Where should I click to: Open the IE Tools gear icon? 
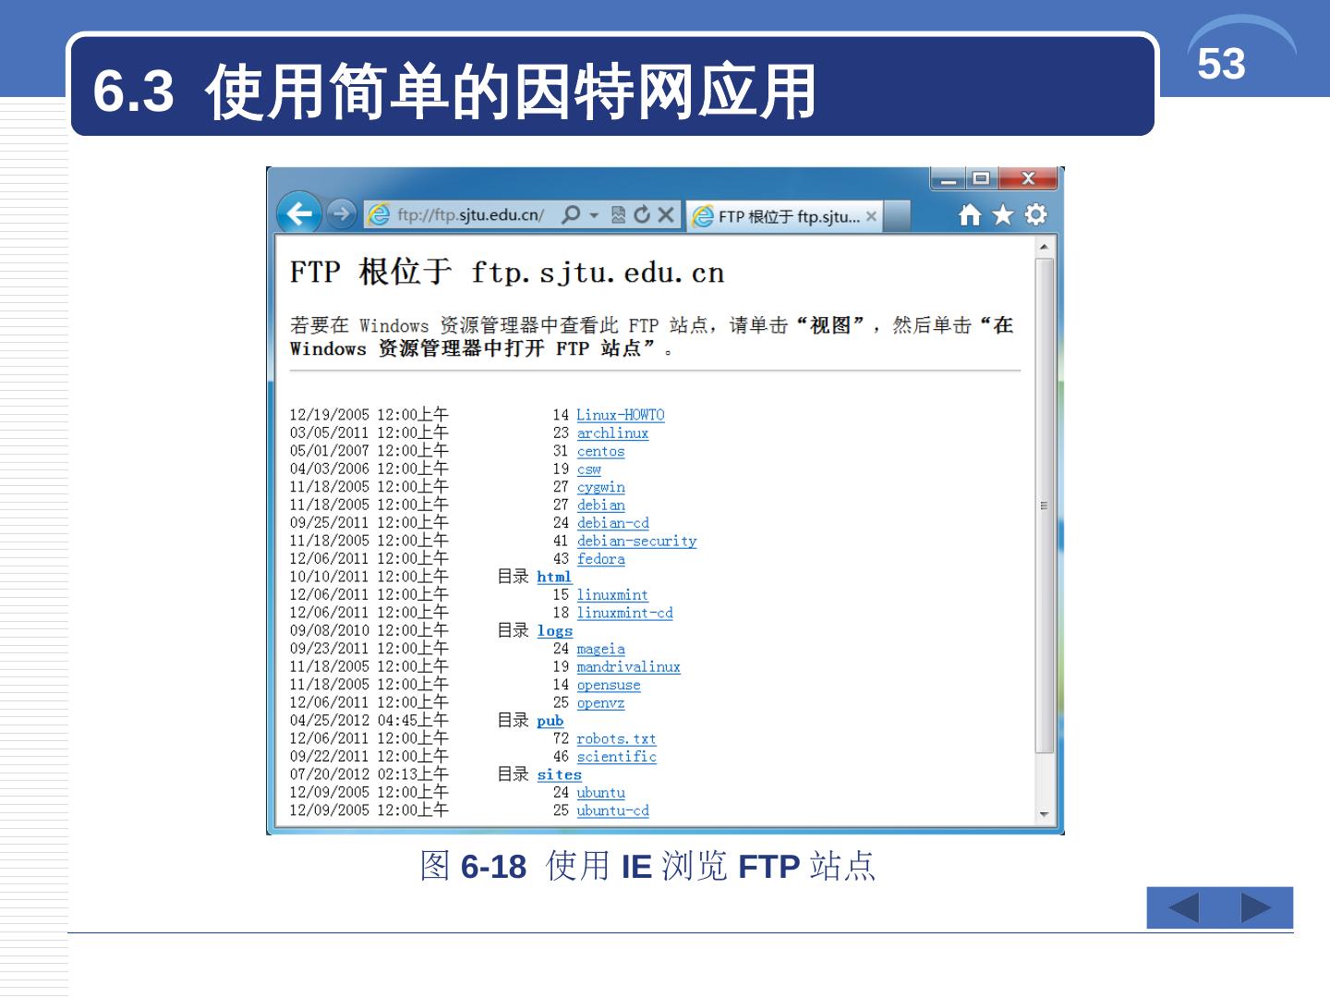[x=1036, y=214]
